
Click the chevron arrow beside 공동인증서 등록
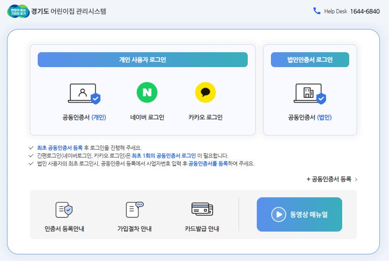coord(357,180)
